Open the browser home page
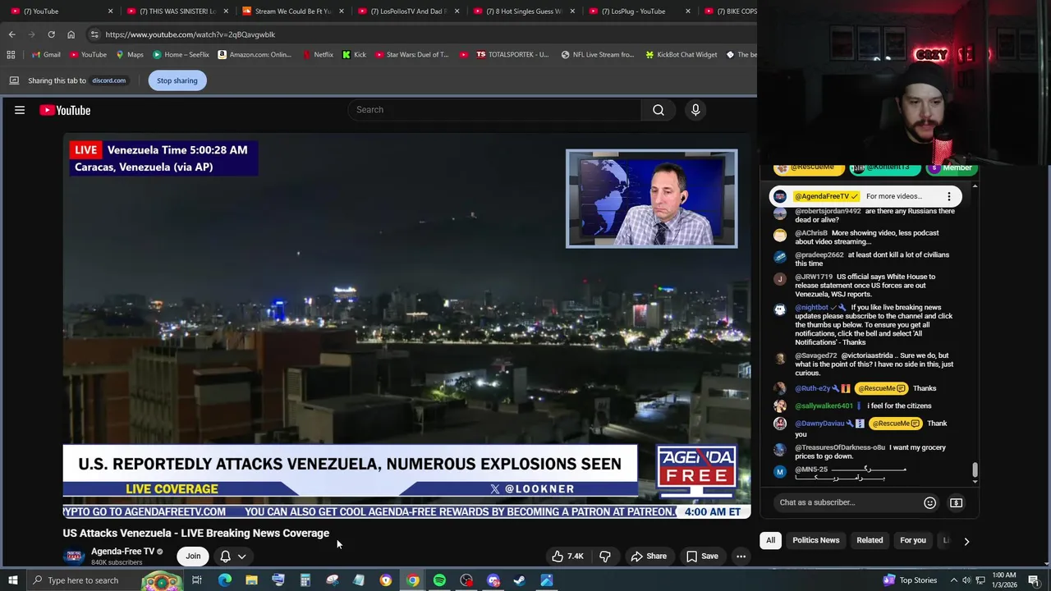This screenshot has height=591, width=1051. pos(71,34)
